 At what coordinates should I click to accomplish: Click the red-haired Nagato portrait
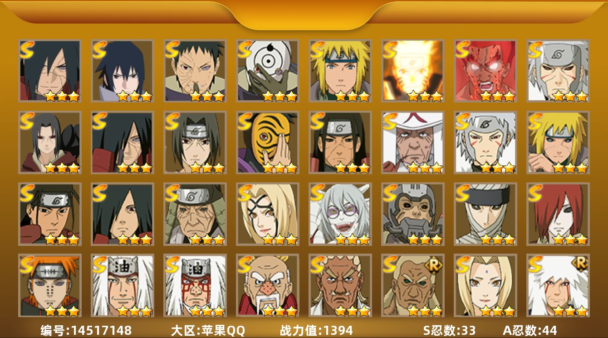(558, 214)
